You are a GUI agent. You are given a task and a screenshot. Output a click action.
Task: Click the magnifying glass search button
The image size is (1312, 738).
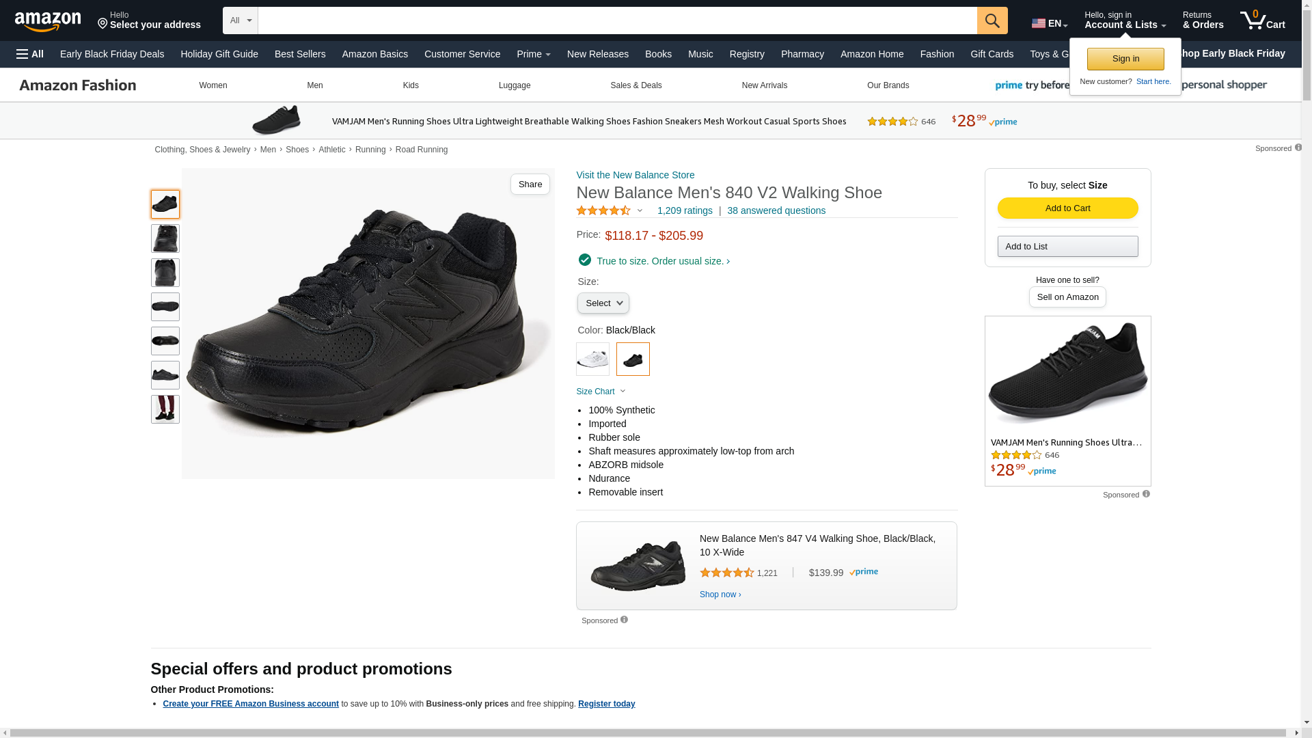[x=992, y=20]
